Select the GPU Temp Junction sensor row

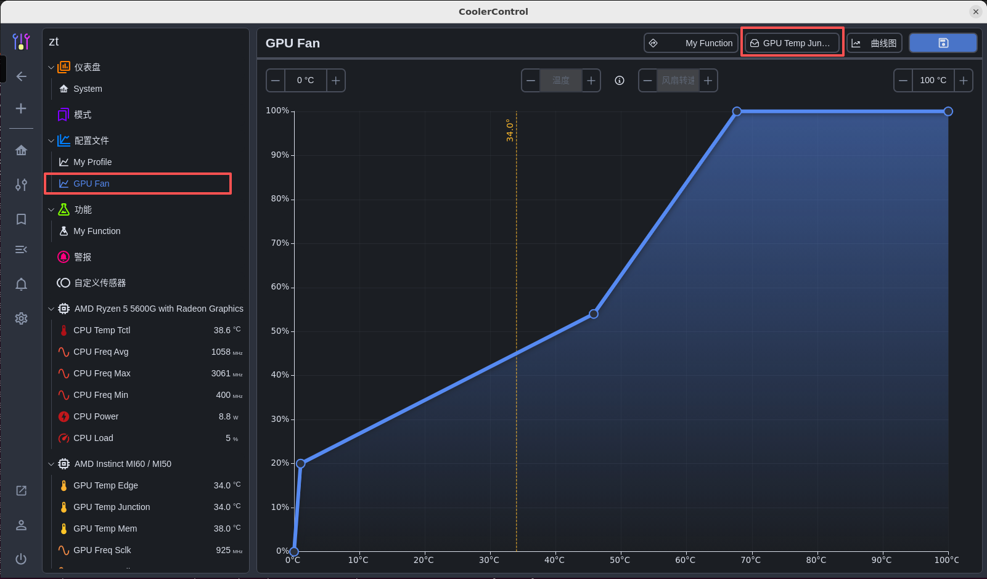(150, 507)
